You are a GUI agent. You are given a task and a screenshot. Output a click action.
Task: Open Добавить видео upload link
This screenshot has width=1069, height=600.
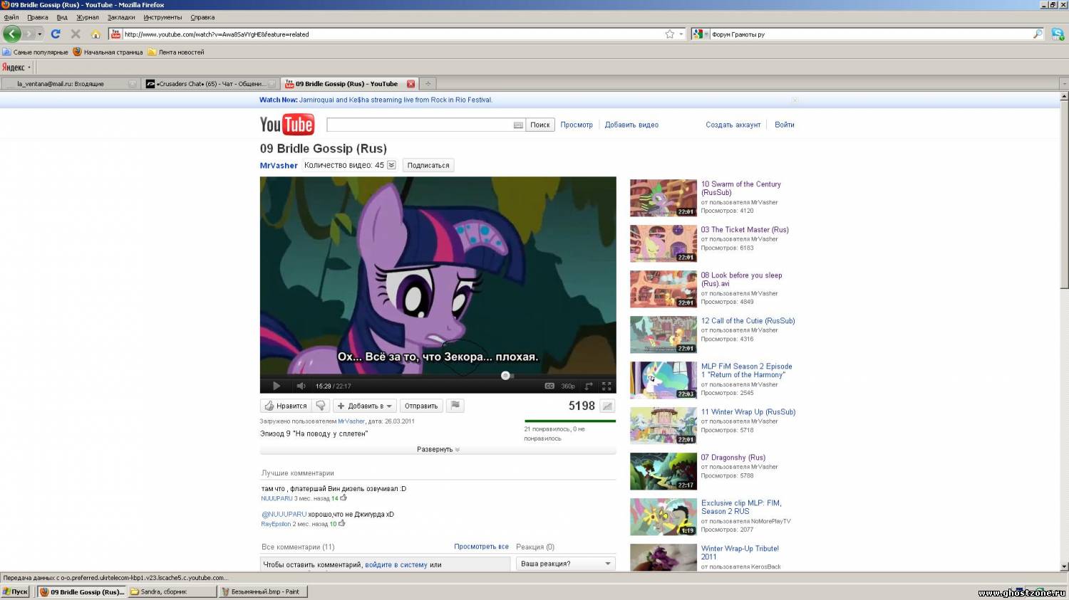(631, 125)
